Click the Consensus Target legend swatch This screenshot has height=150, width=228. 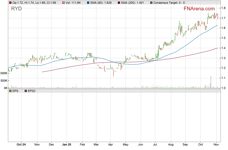[151, 3]
